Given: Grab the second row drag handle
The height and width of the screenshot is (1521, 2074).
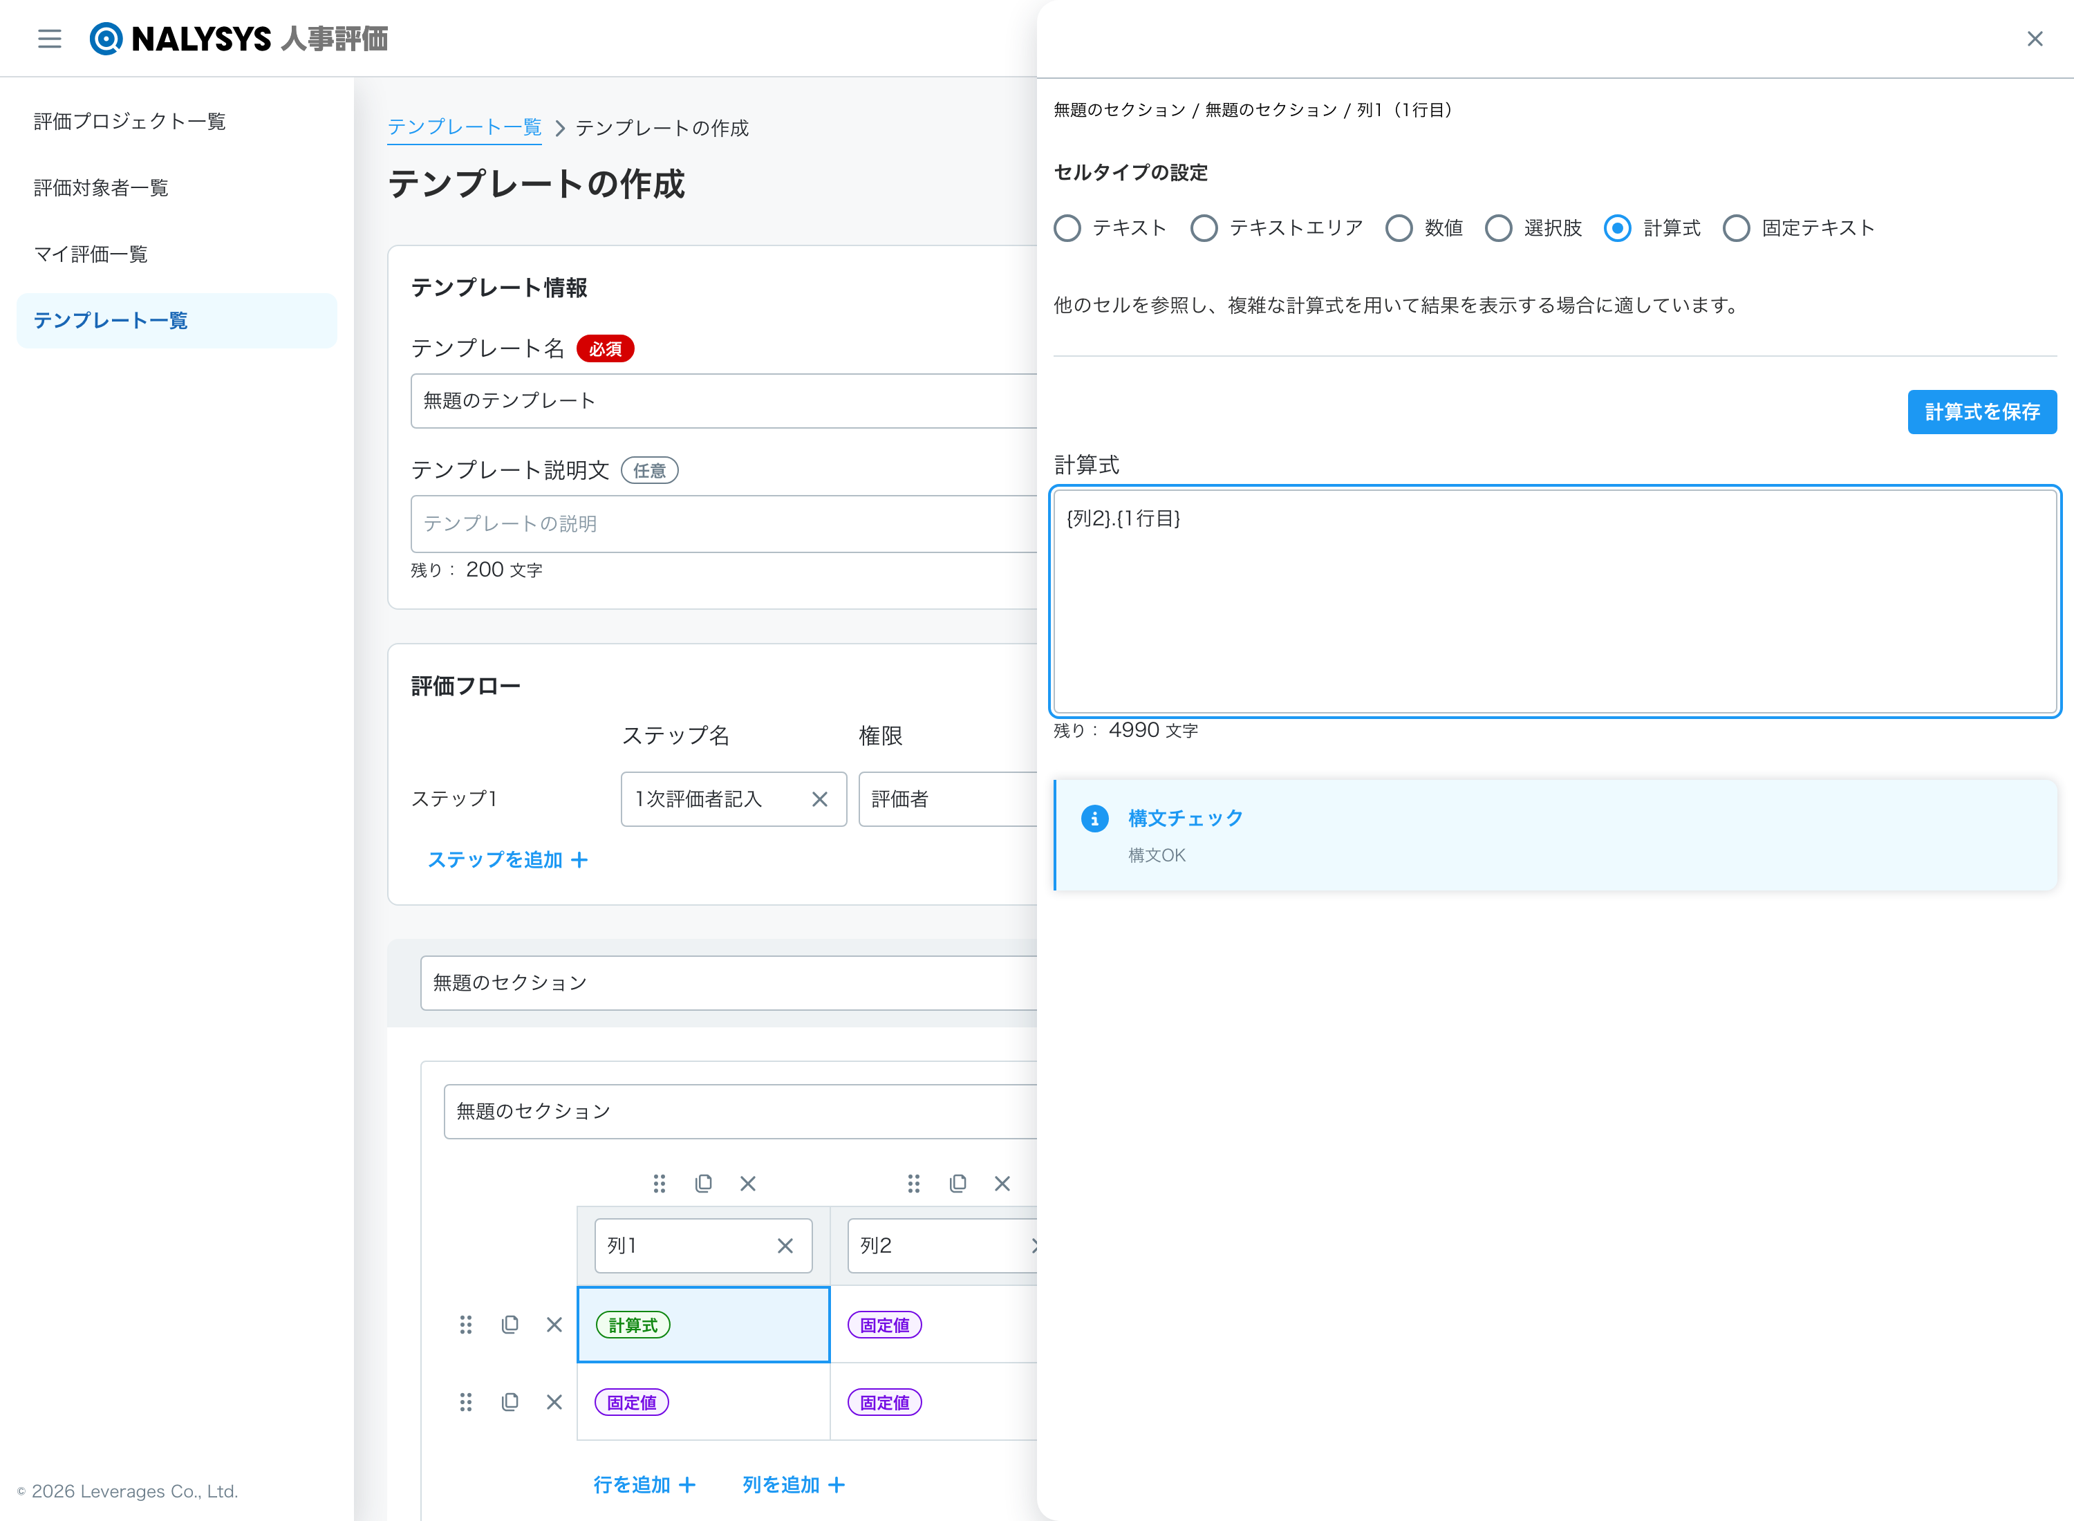Looking at the screenshot, I should 466,1402.
